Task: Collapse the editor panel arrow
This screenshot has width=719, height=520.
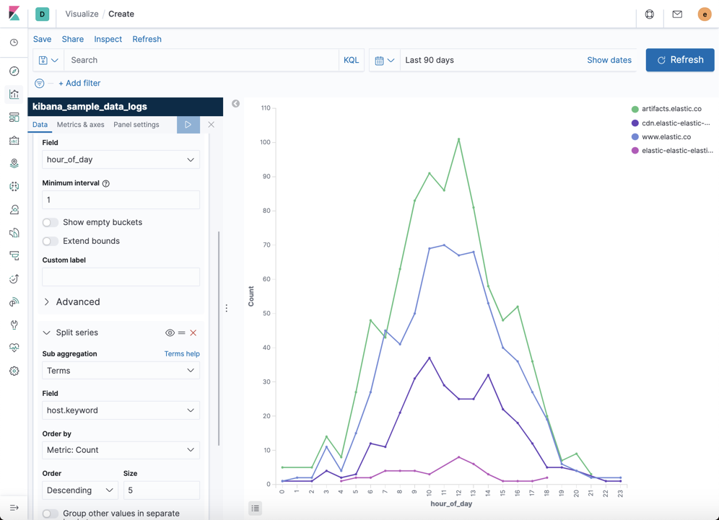Action: pos(235,104)
